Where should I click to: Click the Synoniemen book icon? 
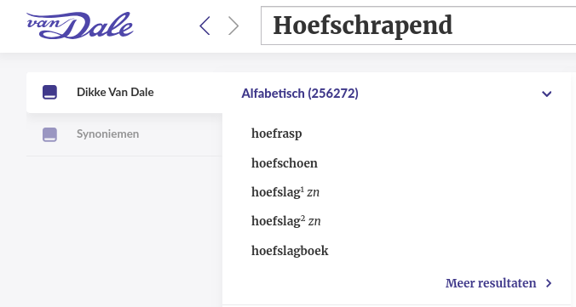[x=49, y=134]
